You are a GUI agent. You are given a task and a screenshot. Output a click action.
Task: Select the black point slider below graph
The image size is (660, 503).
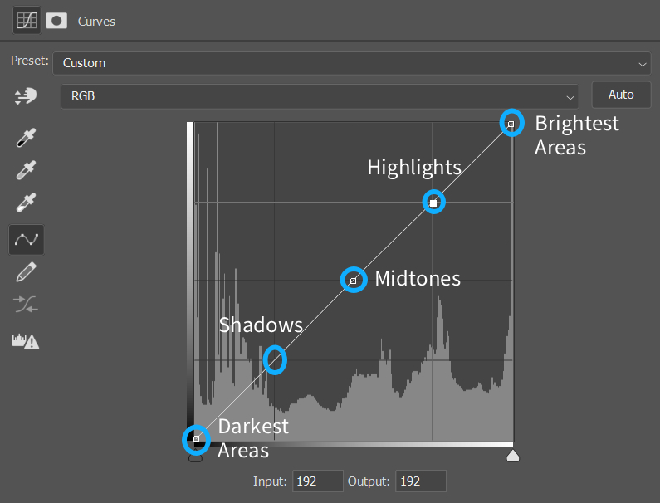[x=195, y=457]
